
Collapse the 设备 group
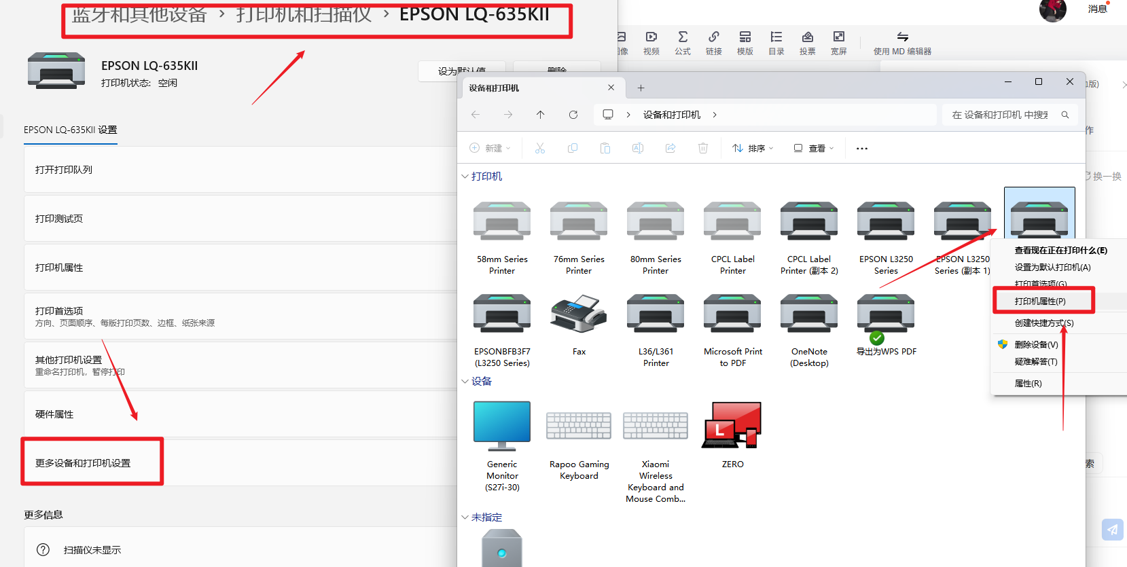tap(465, 382)
